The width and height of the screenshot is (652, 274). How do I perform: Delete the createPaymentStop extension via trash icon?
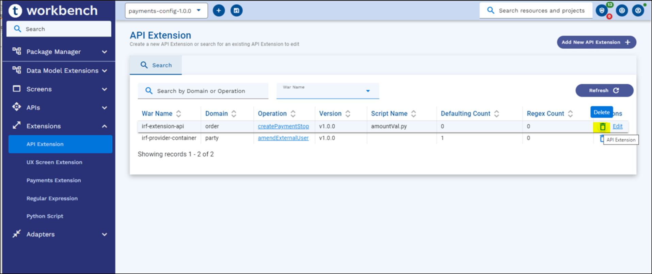[x=602, y=127]
